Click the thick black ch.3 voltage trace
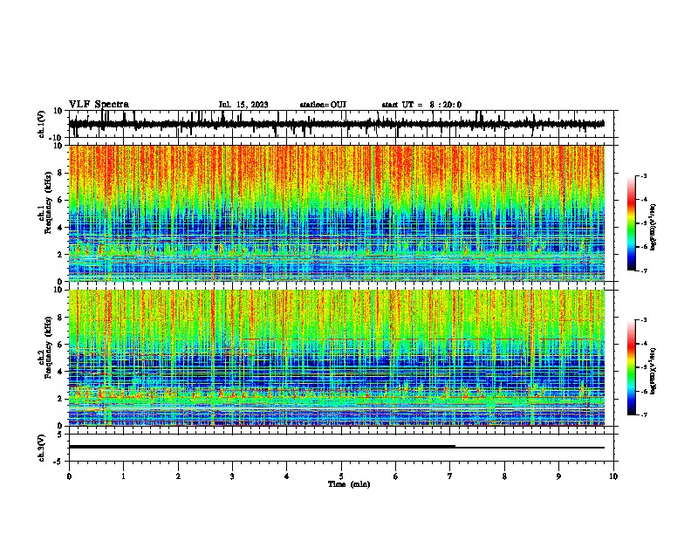691x534 pixels. 337,448
